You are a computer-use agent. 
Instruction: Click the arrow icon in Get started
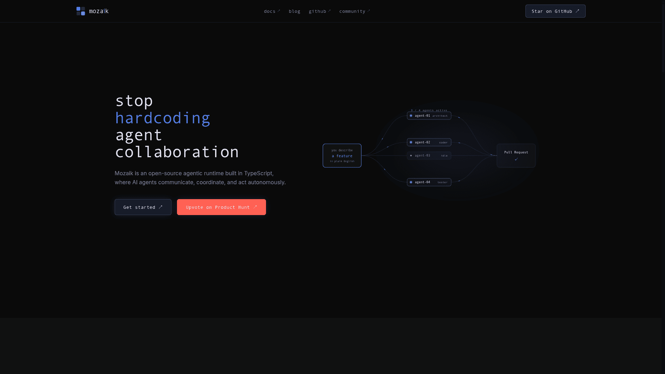(160, 207)
